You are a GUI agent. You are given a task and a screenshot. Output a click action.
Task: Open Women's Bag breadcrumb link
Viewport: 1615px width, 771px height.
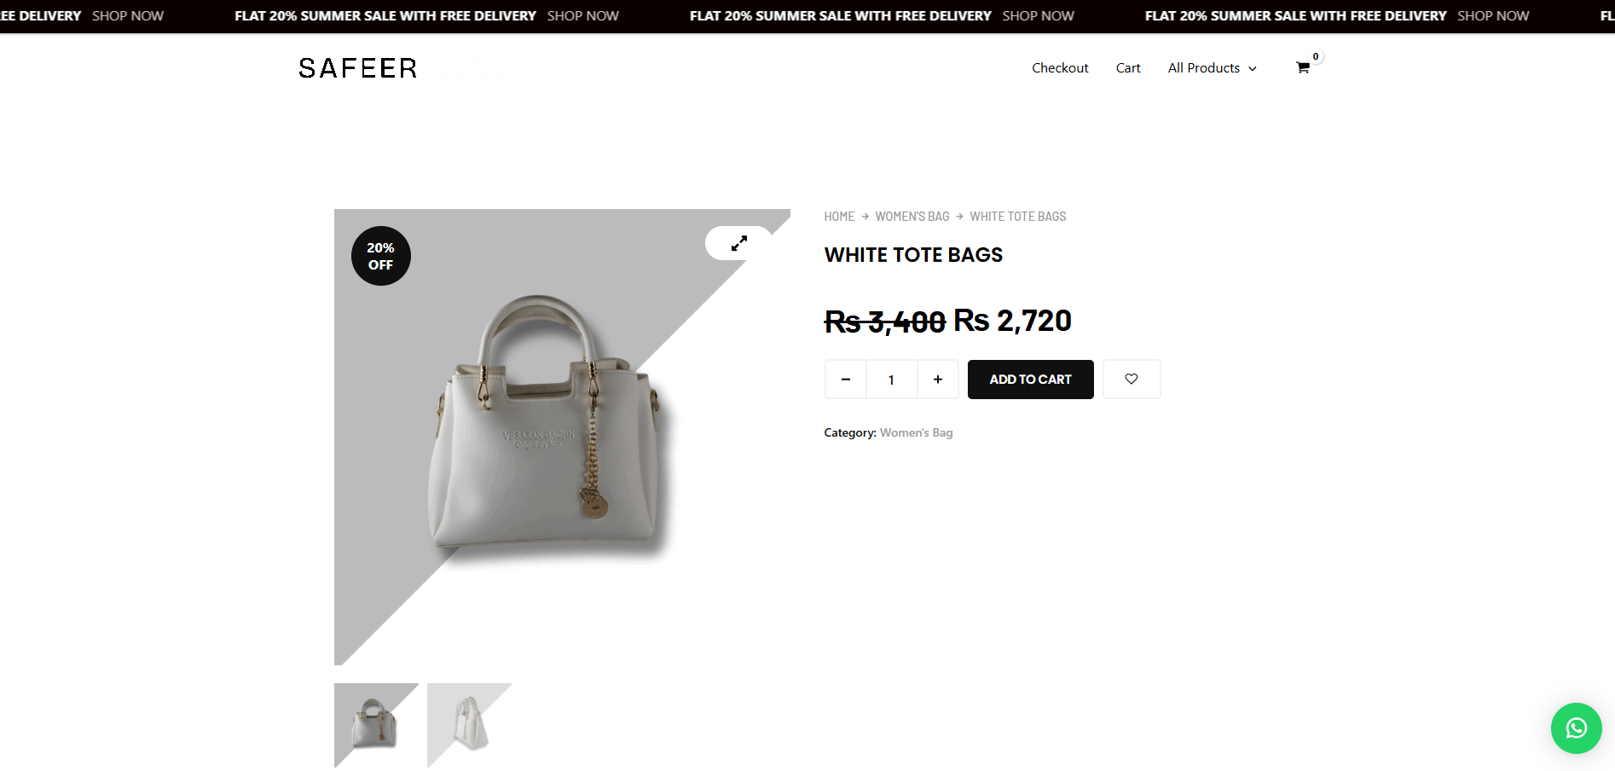point(912,217)
